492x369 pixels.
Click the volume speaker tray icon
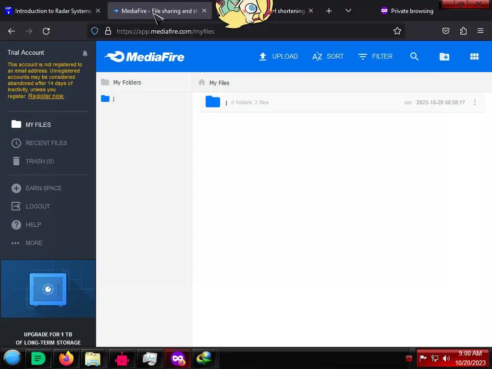pos(446,358)
